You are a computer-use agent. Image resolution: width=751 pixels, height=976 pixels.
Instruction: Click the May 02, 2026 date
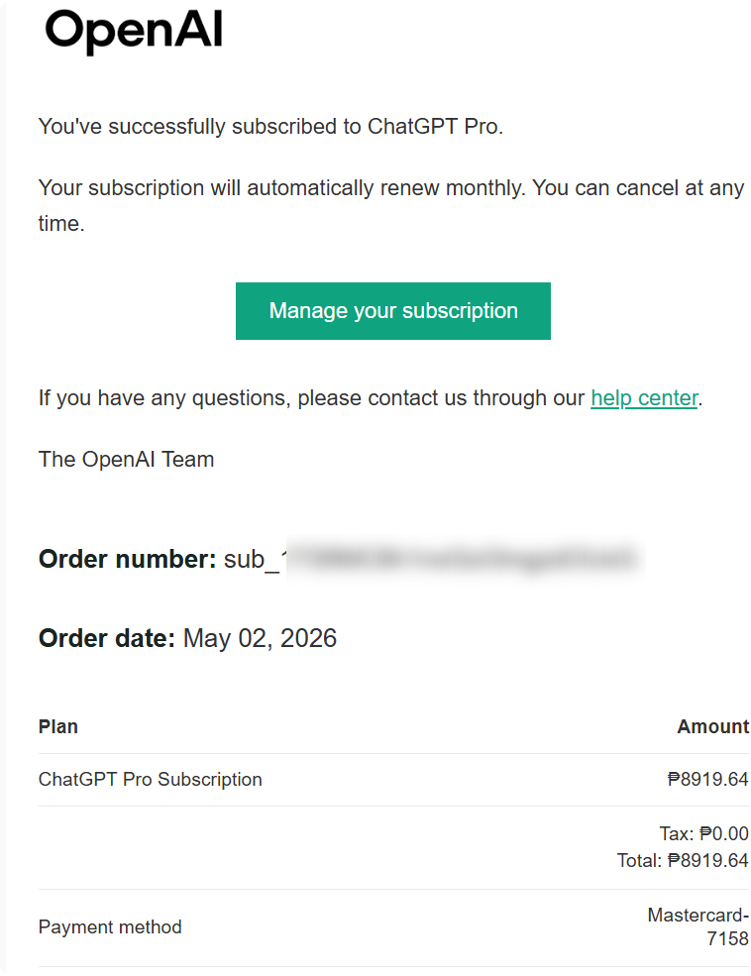click(261, 639)
